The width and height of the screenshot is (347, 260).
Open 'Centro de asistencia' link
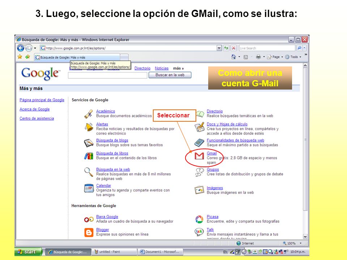(37, 118)
